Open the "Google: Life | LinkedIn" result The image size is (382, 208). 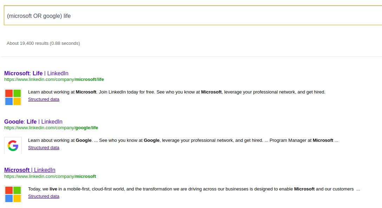(x=33, y=122)
